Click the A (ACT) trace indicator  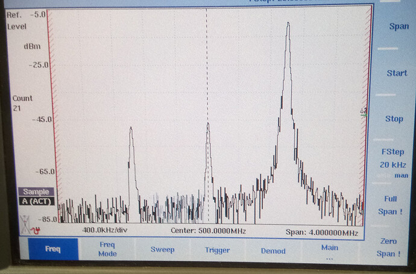click(37, 201)
